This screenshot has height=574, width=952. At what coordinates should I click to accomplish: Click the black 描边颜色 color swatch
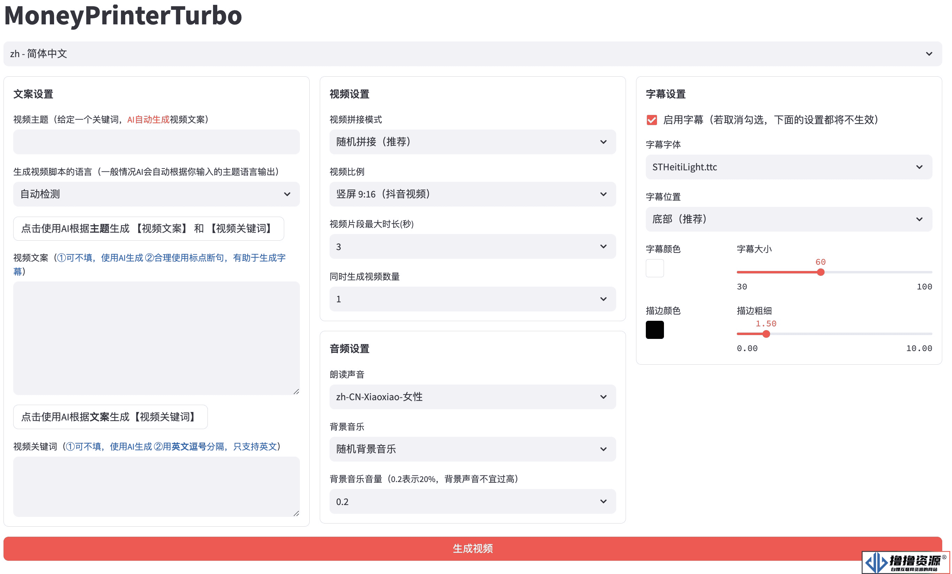click(x=655, y=329)
